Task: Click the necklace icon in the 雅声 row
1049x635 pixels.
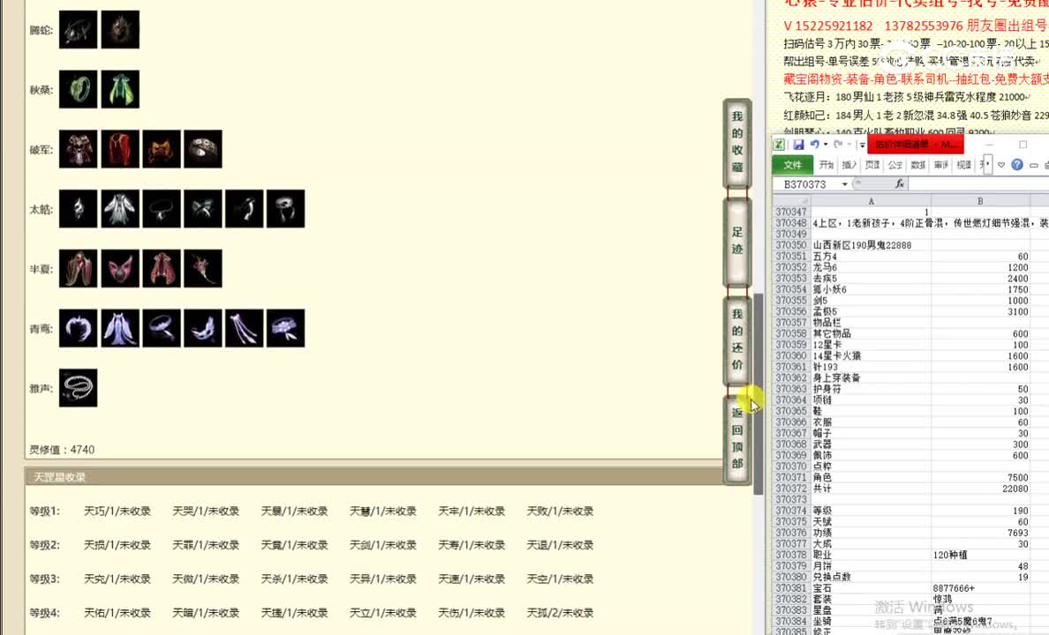Action: [79, 388]
